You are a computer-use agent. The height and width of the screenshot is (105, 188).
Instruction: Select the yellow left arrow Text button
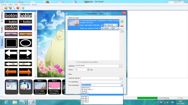tap(11, 64)
